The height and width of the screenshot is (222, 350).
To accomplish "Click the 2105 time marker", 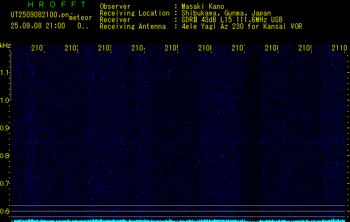I will point(171,48).
